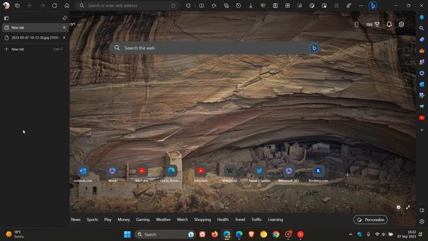Viewport: 428px width, 241px height.
Task: Open the Word quick link
Action: (112, 174)
